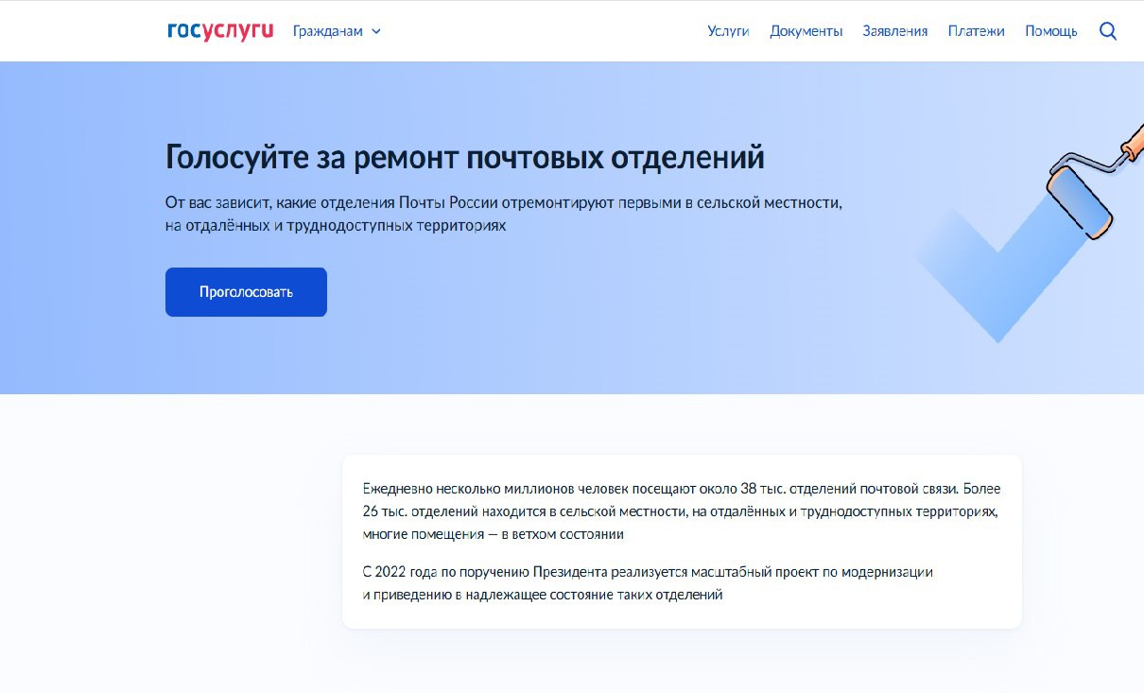
Task: Open the search magnifier icon
Action: click(x=1108, y=31)
